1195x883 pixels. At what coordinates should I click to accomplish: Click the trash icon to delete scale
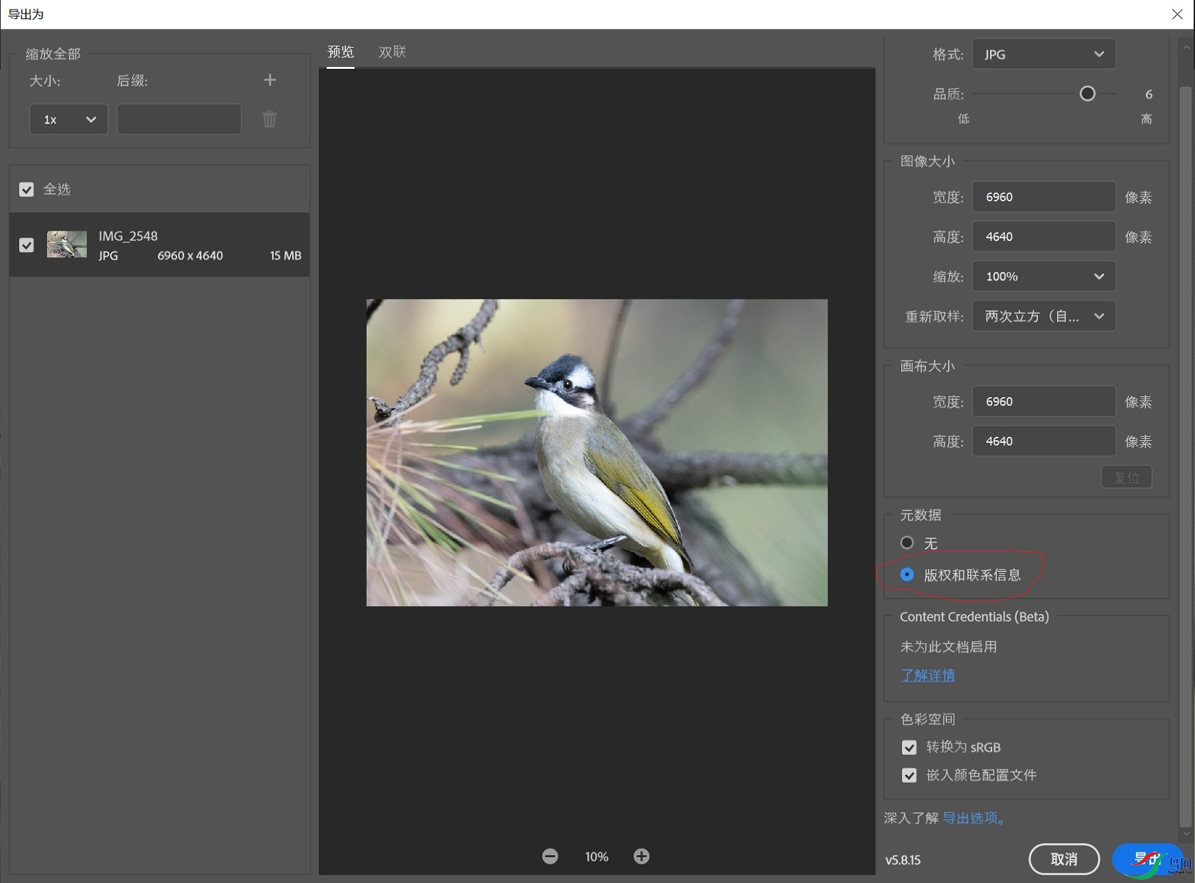270,119
